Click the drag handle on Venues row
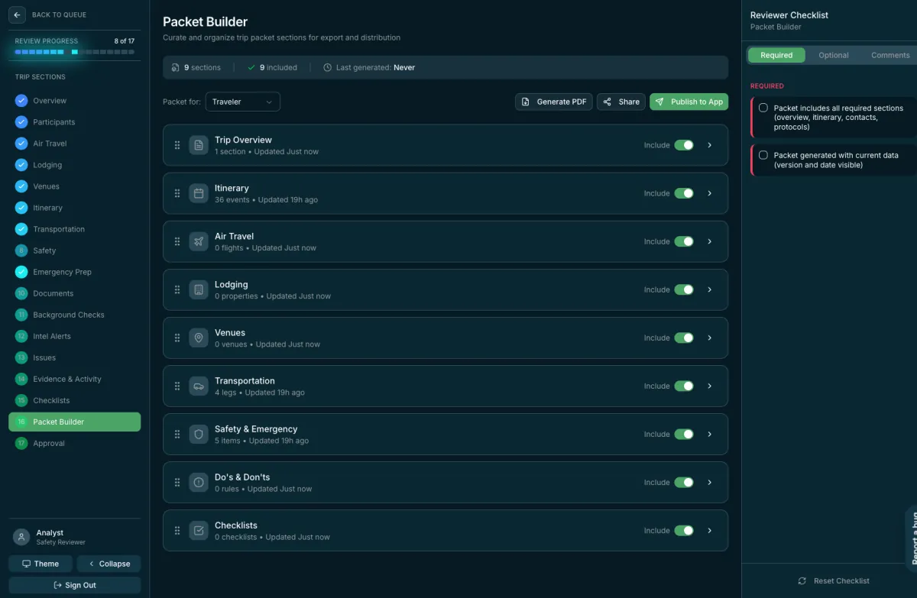The width and height of the screenshot is (917, 598). [x=177, y=338]
